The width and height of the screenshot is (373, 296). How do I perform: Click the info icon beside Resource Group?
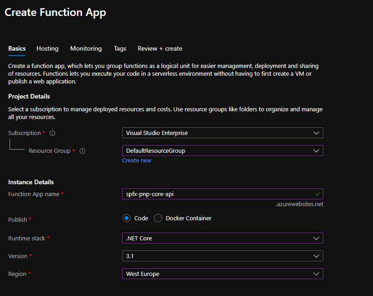(x=82, y=151)
